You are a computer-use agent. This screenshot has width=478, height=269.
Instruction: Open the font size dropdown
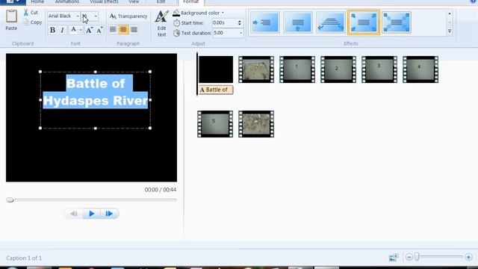pyautogui.click(x=96, y=16)
